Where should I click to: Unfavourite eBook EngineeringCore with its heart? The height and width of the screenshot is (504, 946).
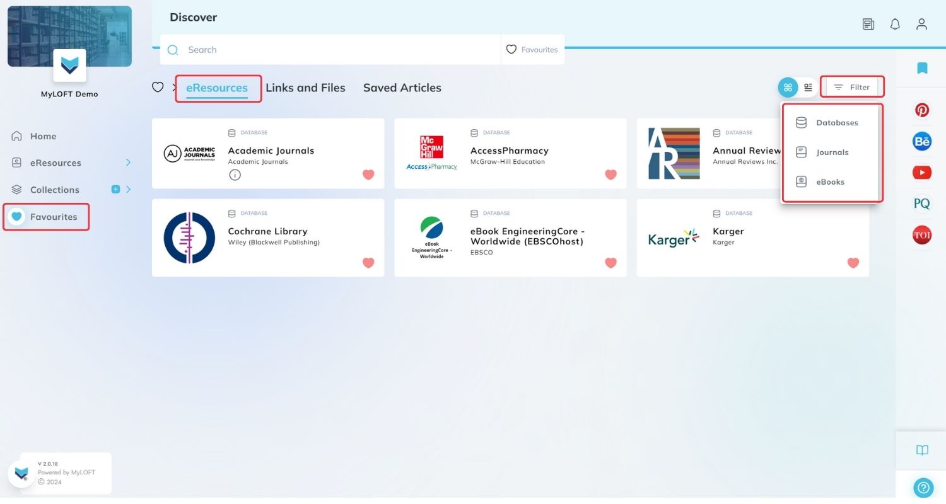coord(610,263)
